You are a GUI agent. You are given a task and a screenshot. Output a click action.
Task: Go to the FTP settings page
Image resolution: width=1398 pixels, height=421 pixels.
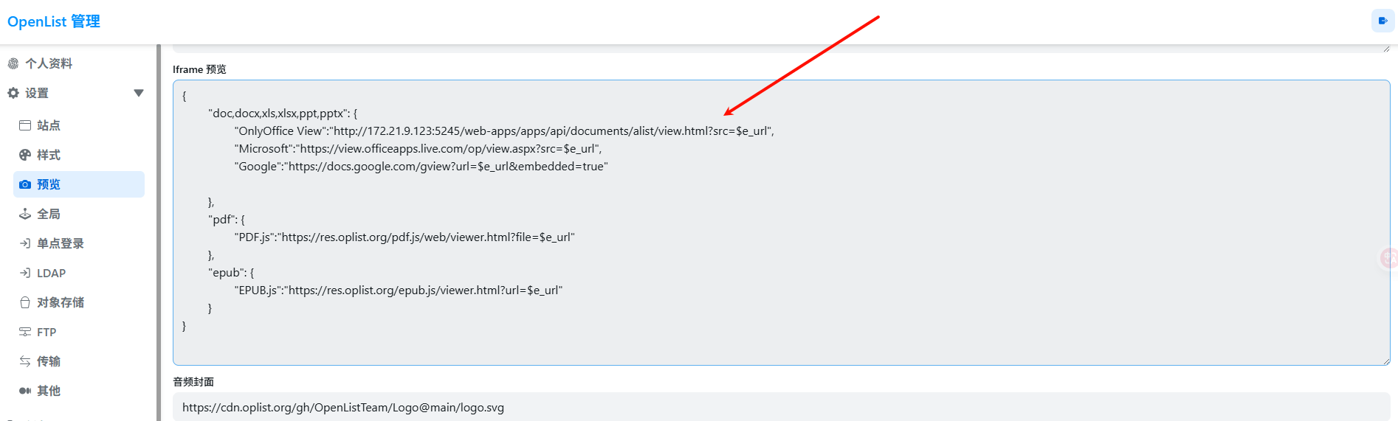coord(47,332)
